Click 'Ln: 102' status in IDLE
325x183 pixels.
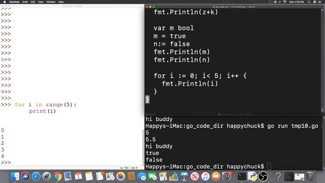coord(124,168)
